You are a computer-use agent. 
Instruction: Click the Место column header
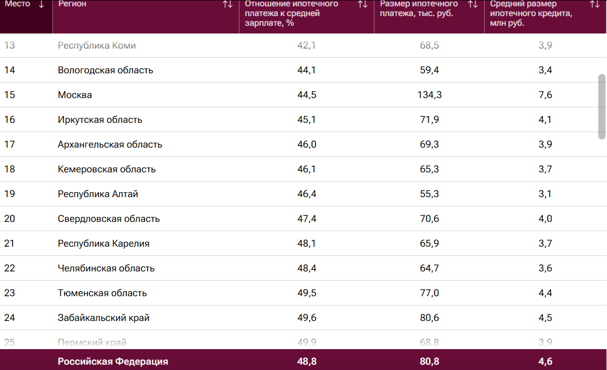pos(17,4)
